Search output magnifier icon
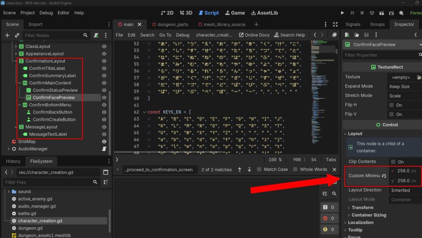 pyautogui.click(x=334, y=194)
